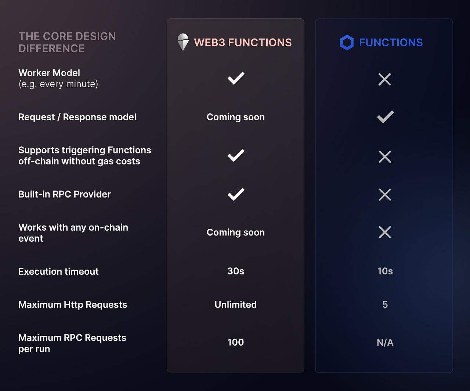Click the Gelato ice cream logo icon
The image size is (470, 391).
pyautogui.click(x=183, y=42)
